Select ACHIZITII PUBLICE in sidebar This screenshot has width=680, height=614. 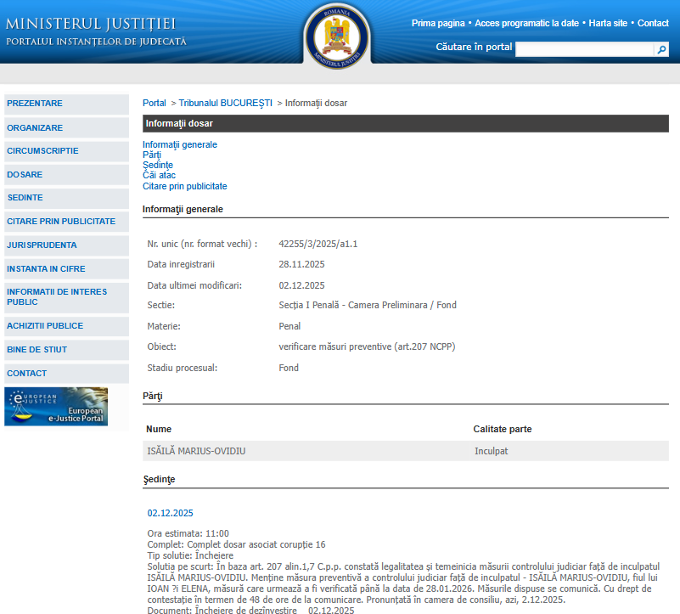pyautogui.click(x=45, y=326)
